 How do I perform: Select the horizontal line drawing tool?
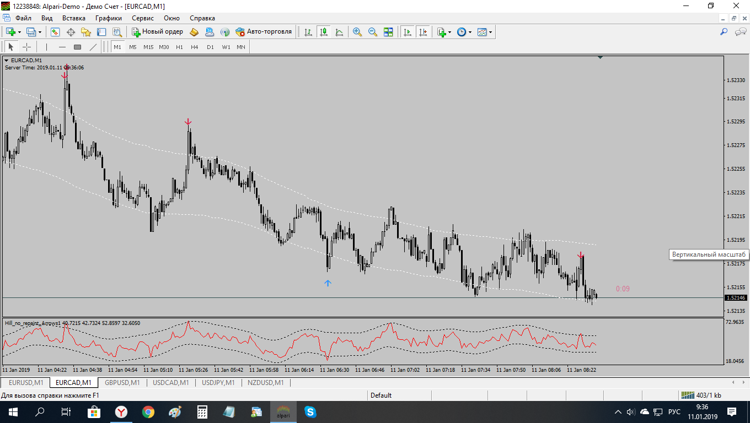click(x=62, y=47)
